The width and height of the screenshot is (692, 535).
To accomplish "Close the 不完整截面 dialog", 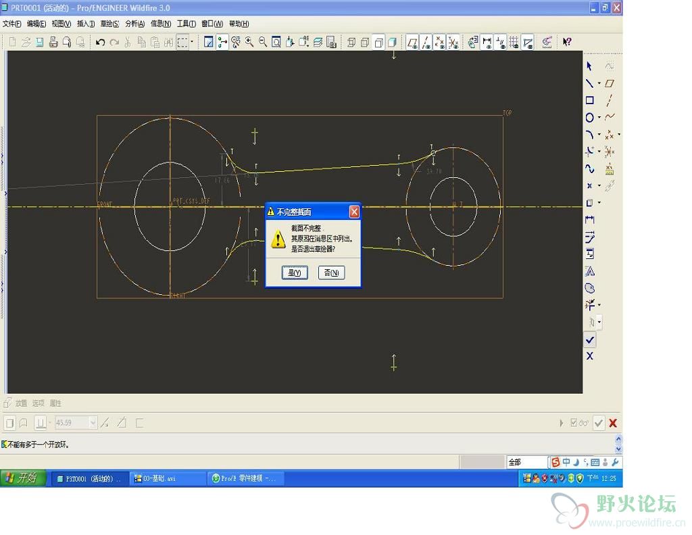I will tap(354, 212).
